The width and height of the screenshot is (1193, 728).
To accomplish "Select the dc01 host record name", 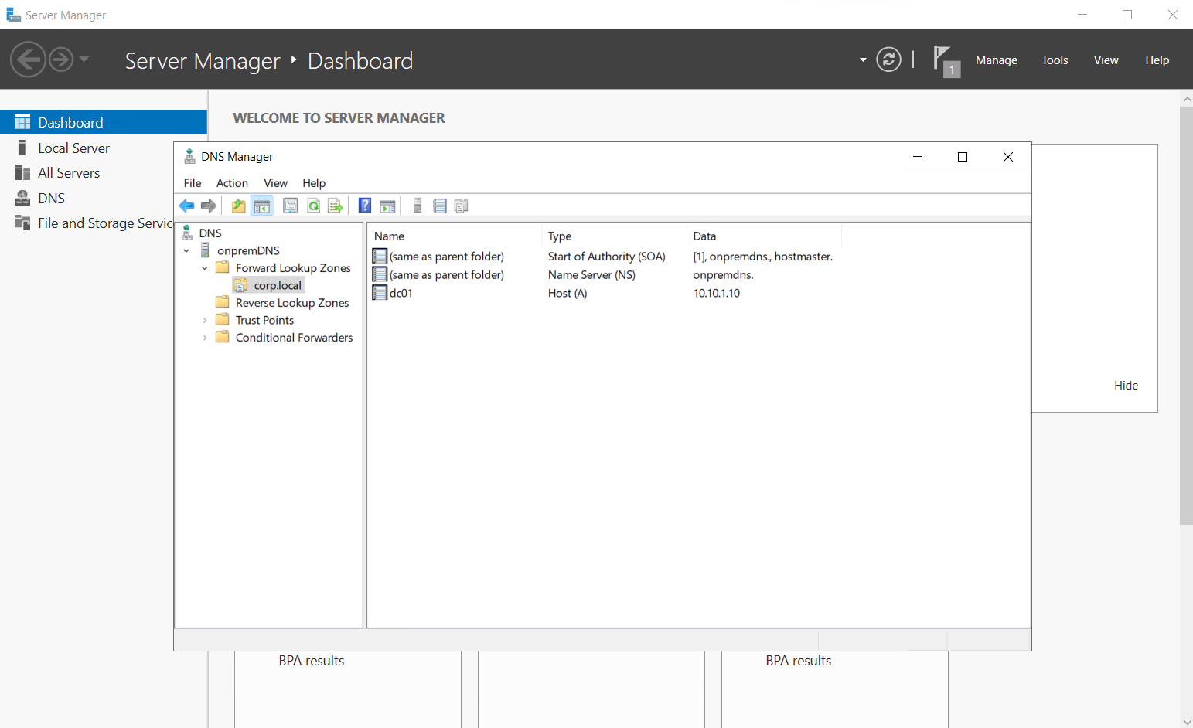I will point(401,294).
